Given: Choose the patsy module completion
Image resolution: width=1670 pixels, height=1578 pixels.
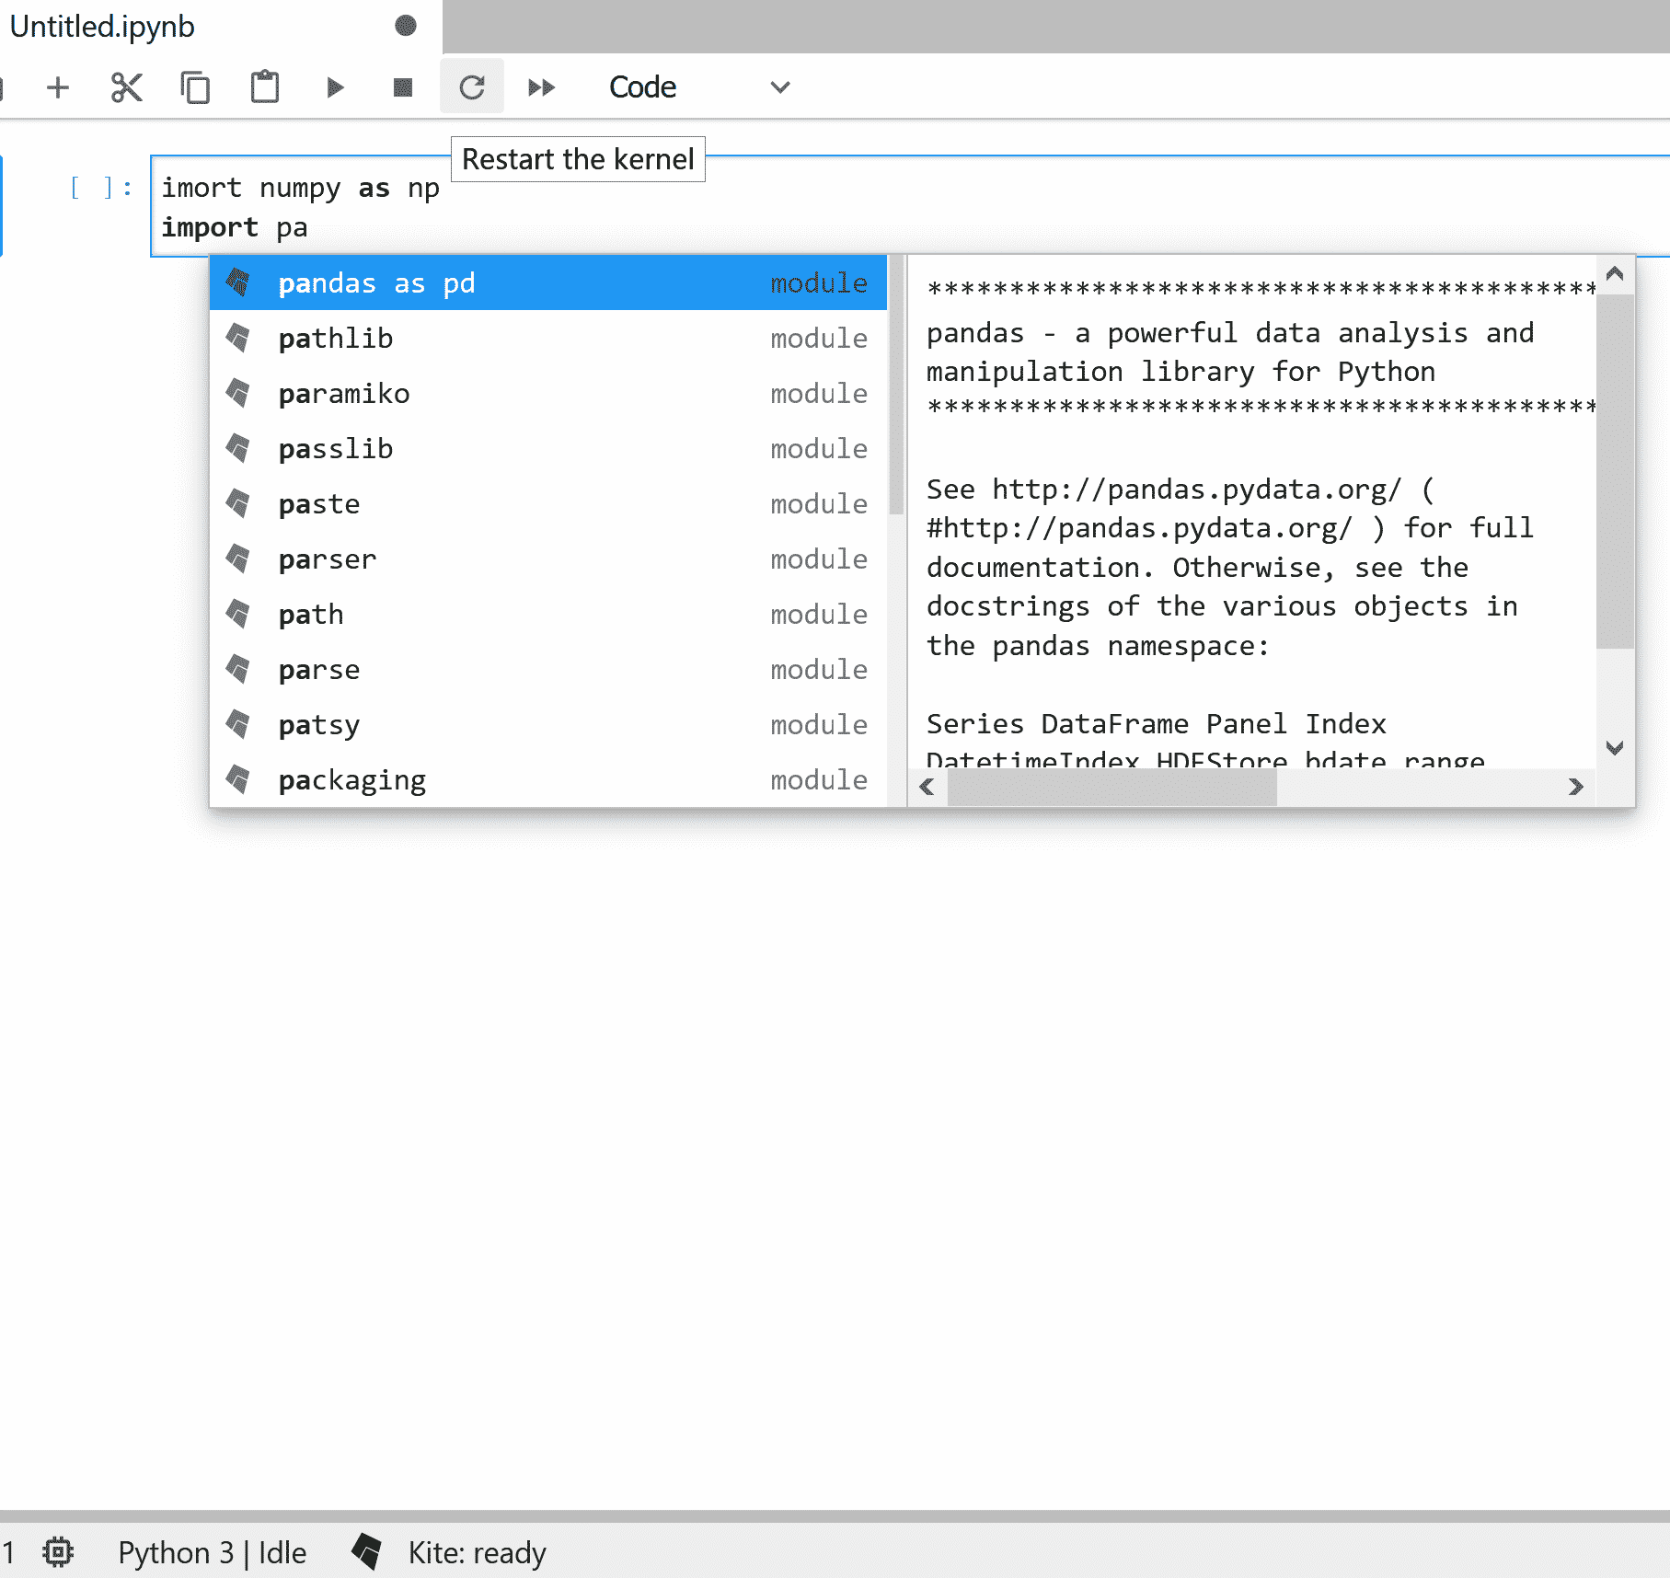Looking at the screenshot, I should pyautogui.click(x=548, y=724).
